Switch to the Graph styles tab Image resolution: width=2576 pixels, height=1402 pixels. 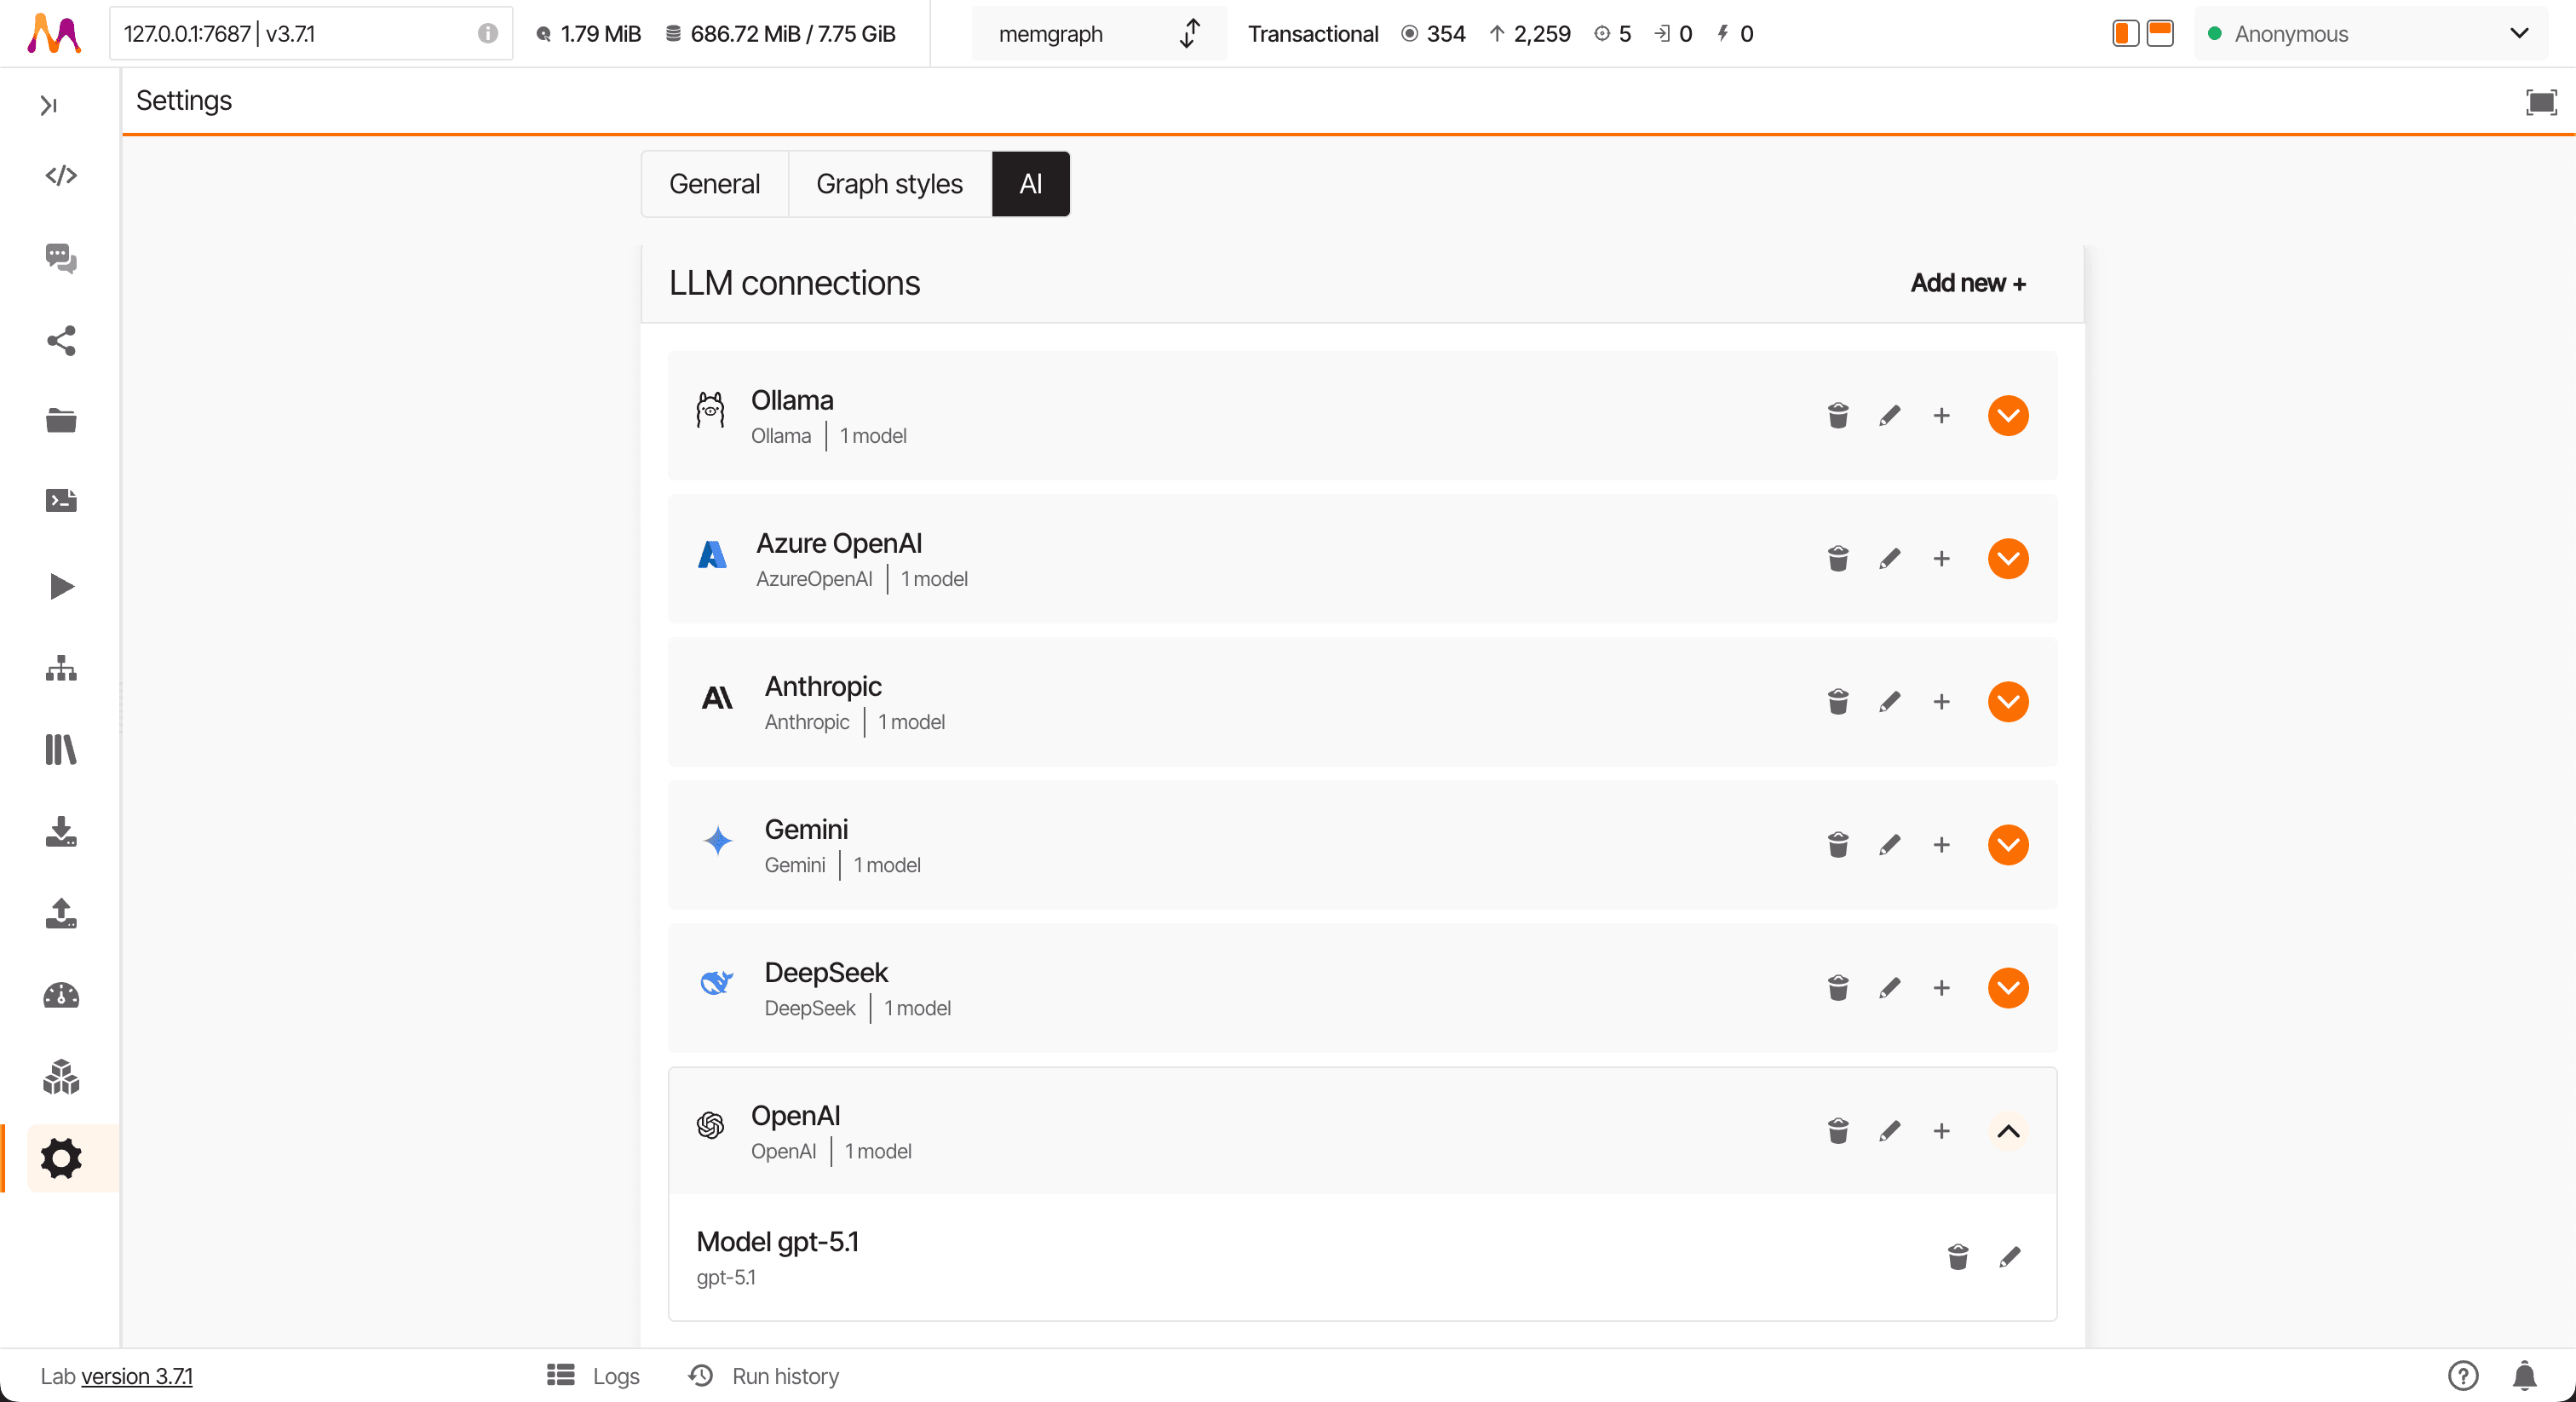(889, 184)
